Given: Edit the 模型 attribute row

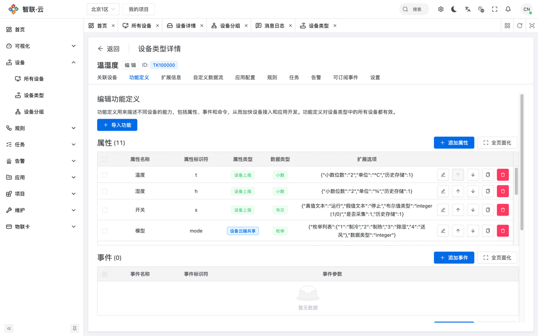Looking at the screenshot, I should [x=443, y=231].
